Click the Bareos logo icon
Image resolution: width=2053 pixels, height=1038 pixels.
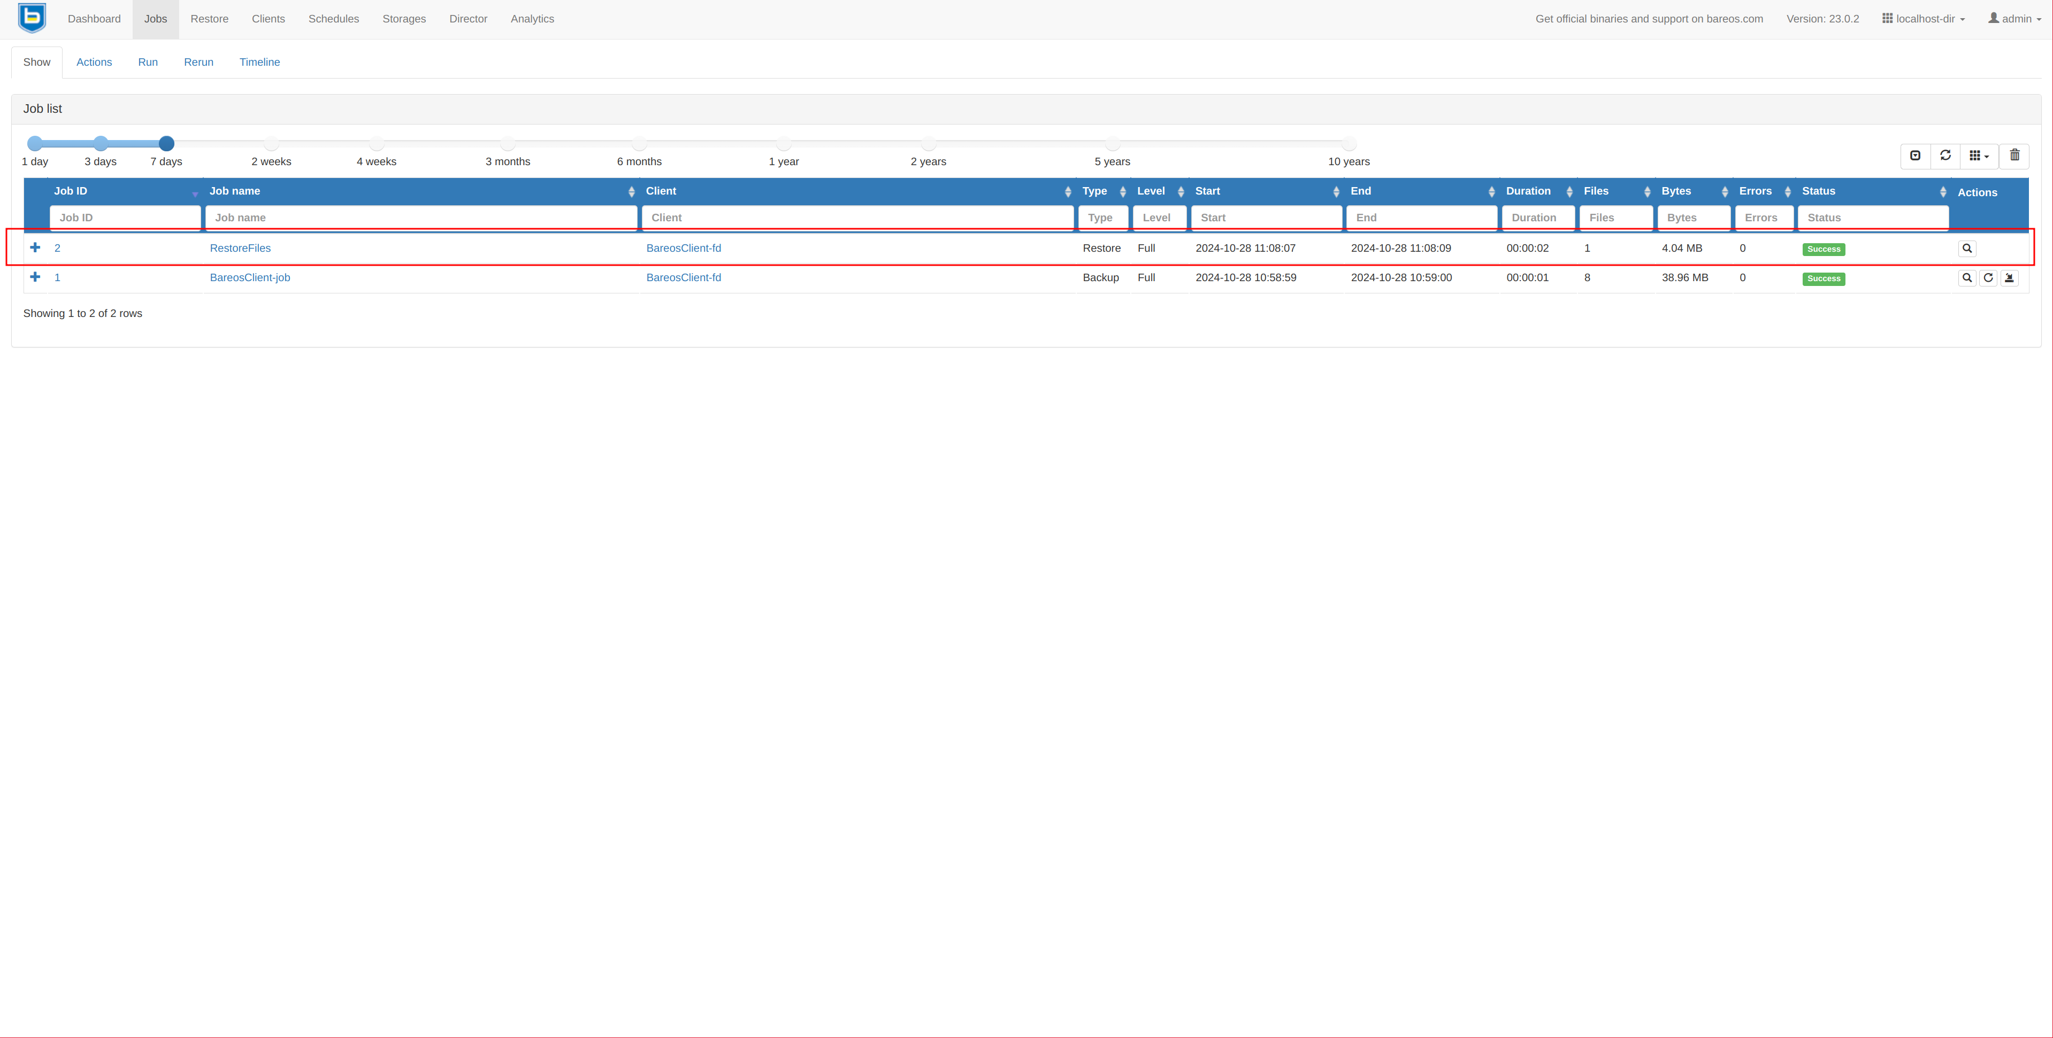tap(32, 18)
